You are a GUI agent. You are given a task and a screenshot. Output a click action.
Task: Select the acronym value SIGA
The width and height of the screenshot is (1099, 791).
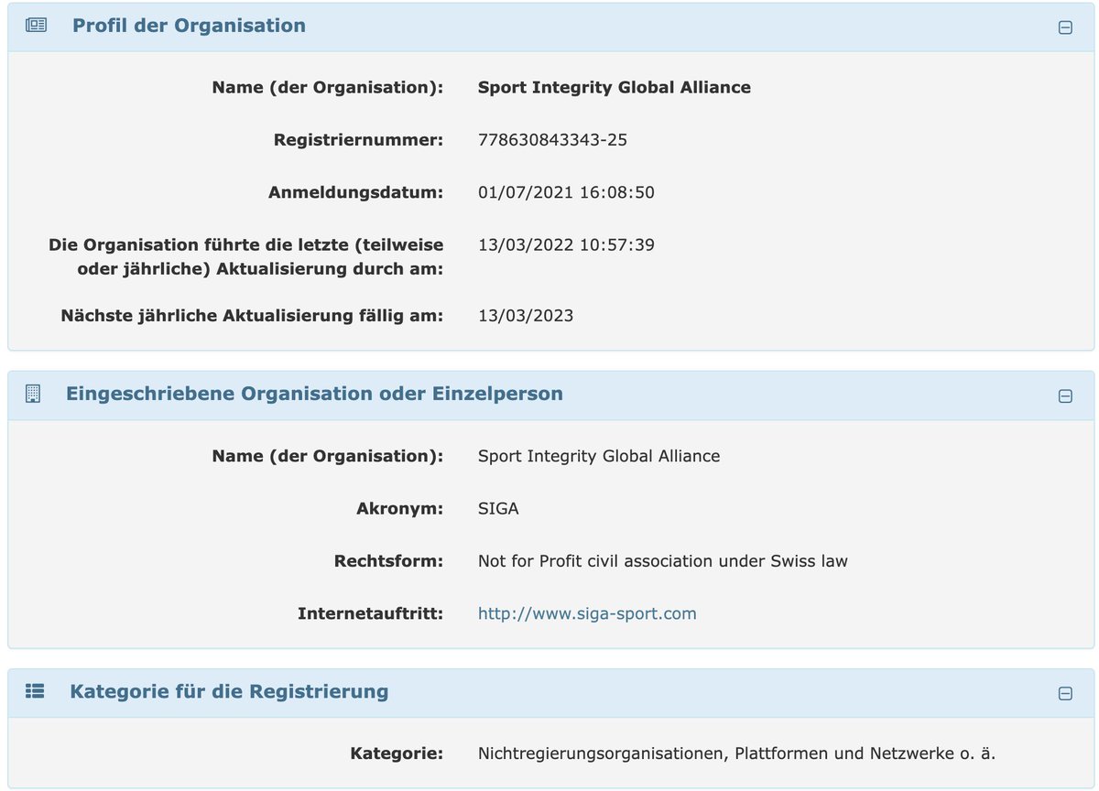click(x=498, y=508)
